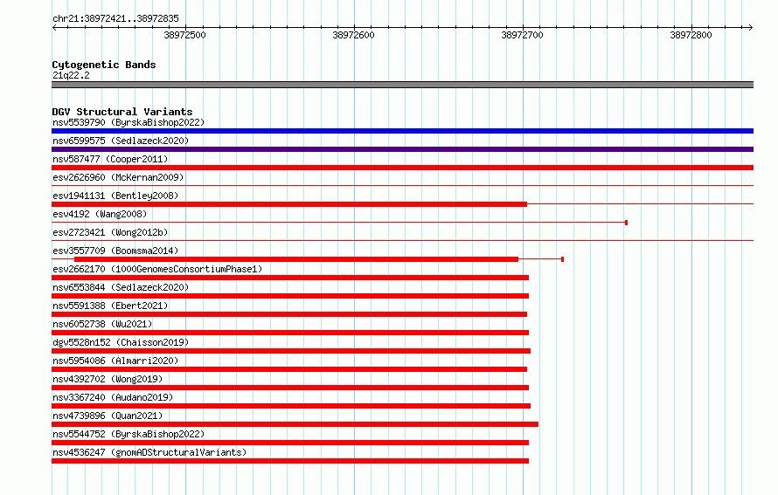Screen dimensions: 778x495
Task: Select the red bar under nsv4739896
Action: tap(295, 424)
